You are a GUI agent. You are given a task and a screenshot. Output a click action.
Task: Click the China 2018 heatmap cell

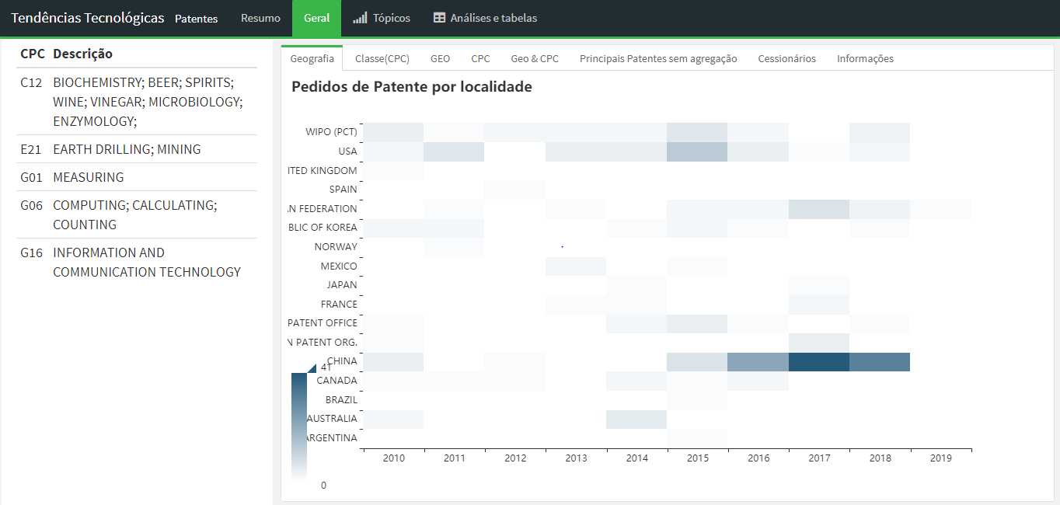pos(880,362)
